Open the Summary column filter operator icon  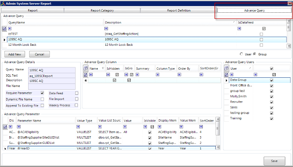click(x=137, y=75)
